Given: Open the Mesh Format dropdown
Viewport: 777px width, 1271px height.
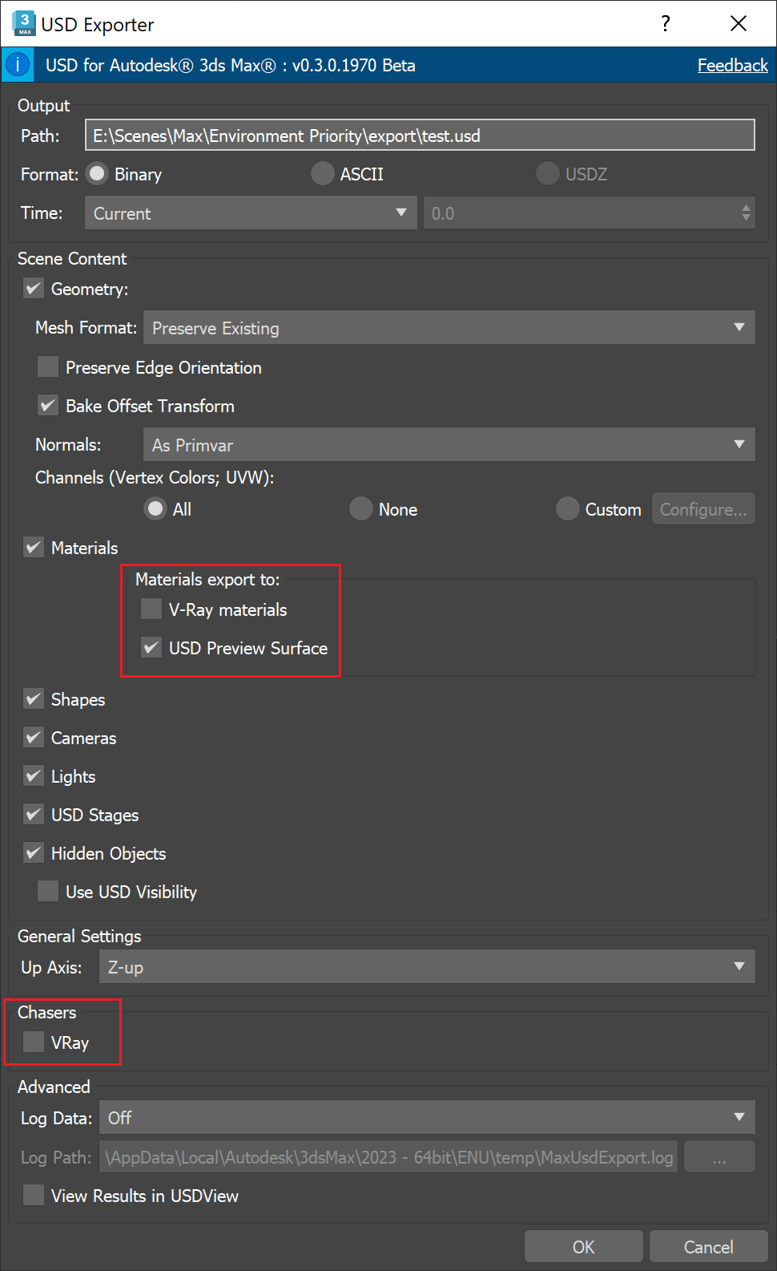Looking at the screenshot, I should (449, 328).
